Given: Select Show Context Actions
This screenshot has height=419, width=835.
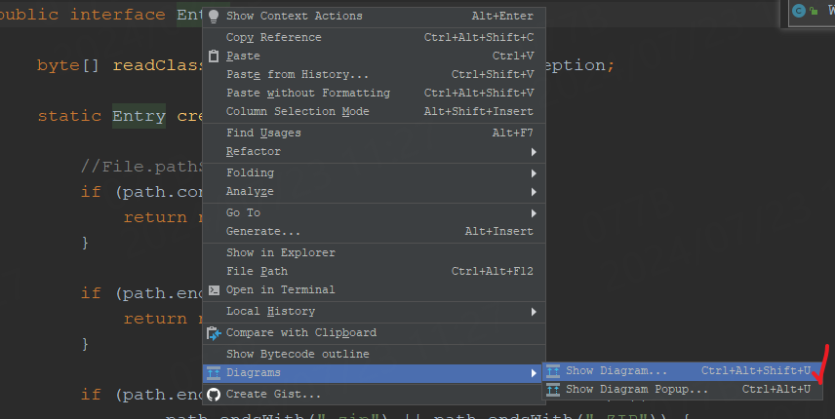Looking at the screenshot, I should coord(374,17).
